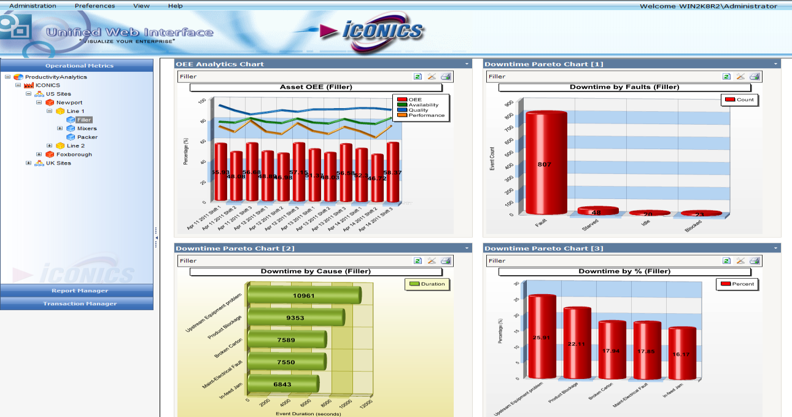The image size is (792, 417).
Task: Click the sidebar splitter collapse handle
Action: point(156,237)
